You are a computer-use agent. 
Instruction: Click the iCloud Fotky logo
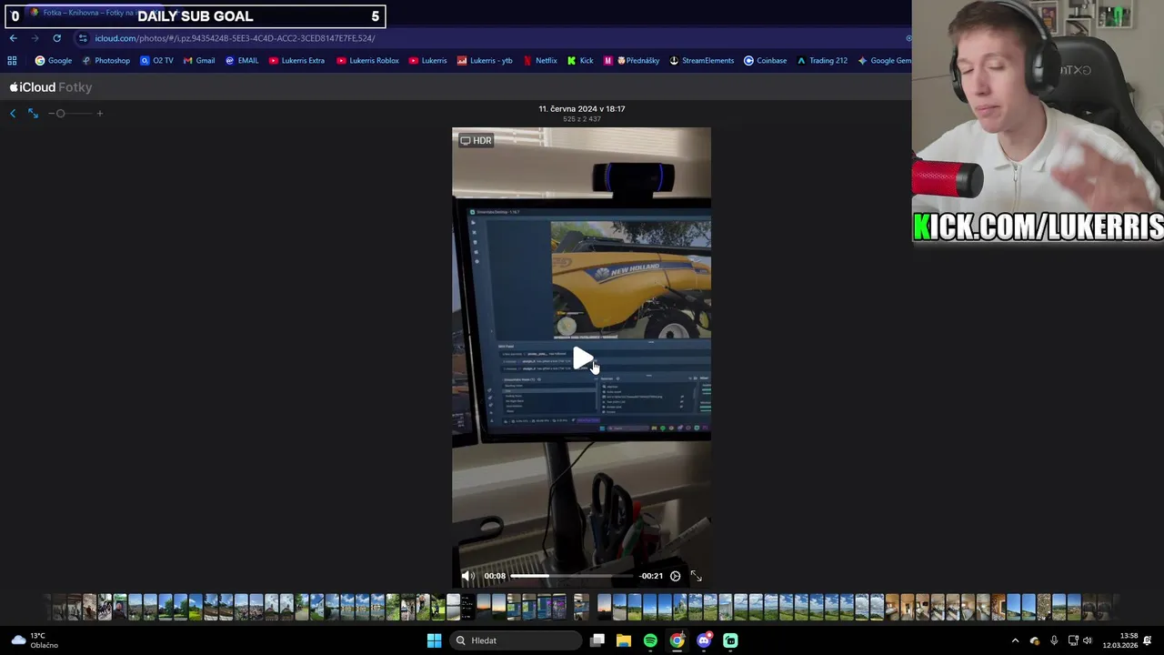click(x=51, y=87)
